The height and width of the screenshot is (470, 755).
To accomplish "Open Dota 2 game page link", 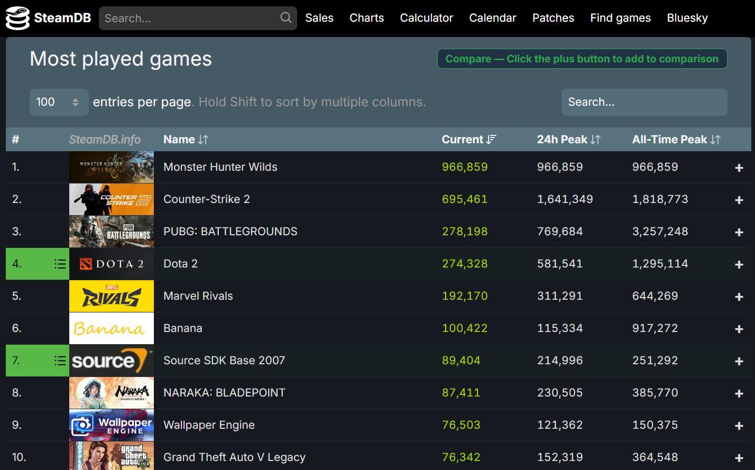I will pyautogui.click(x=180, y=264).
